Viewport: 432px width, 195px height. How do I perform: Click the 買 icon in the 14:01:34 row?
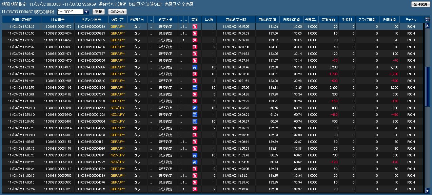(x=195, y=169)
